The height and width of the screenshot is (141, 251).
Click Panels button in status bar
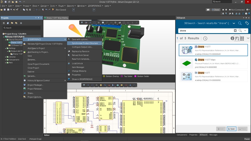pos(247,139)
